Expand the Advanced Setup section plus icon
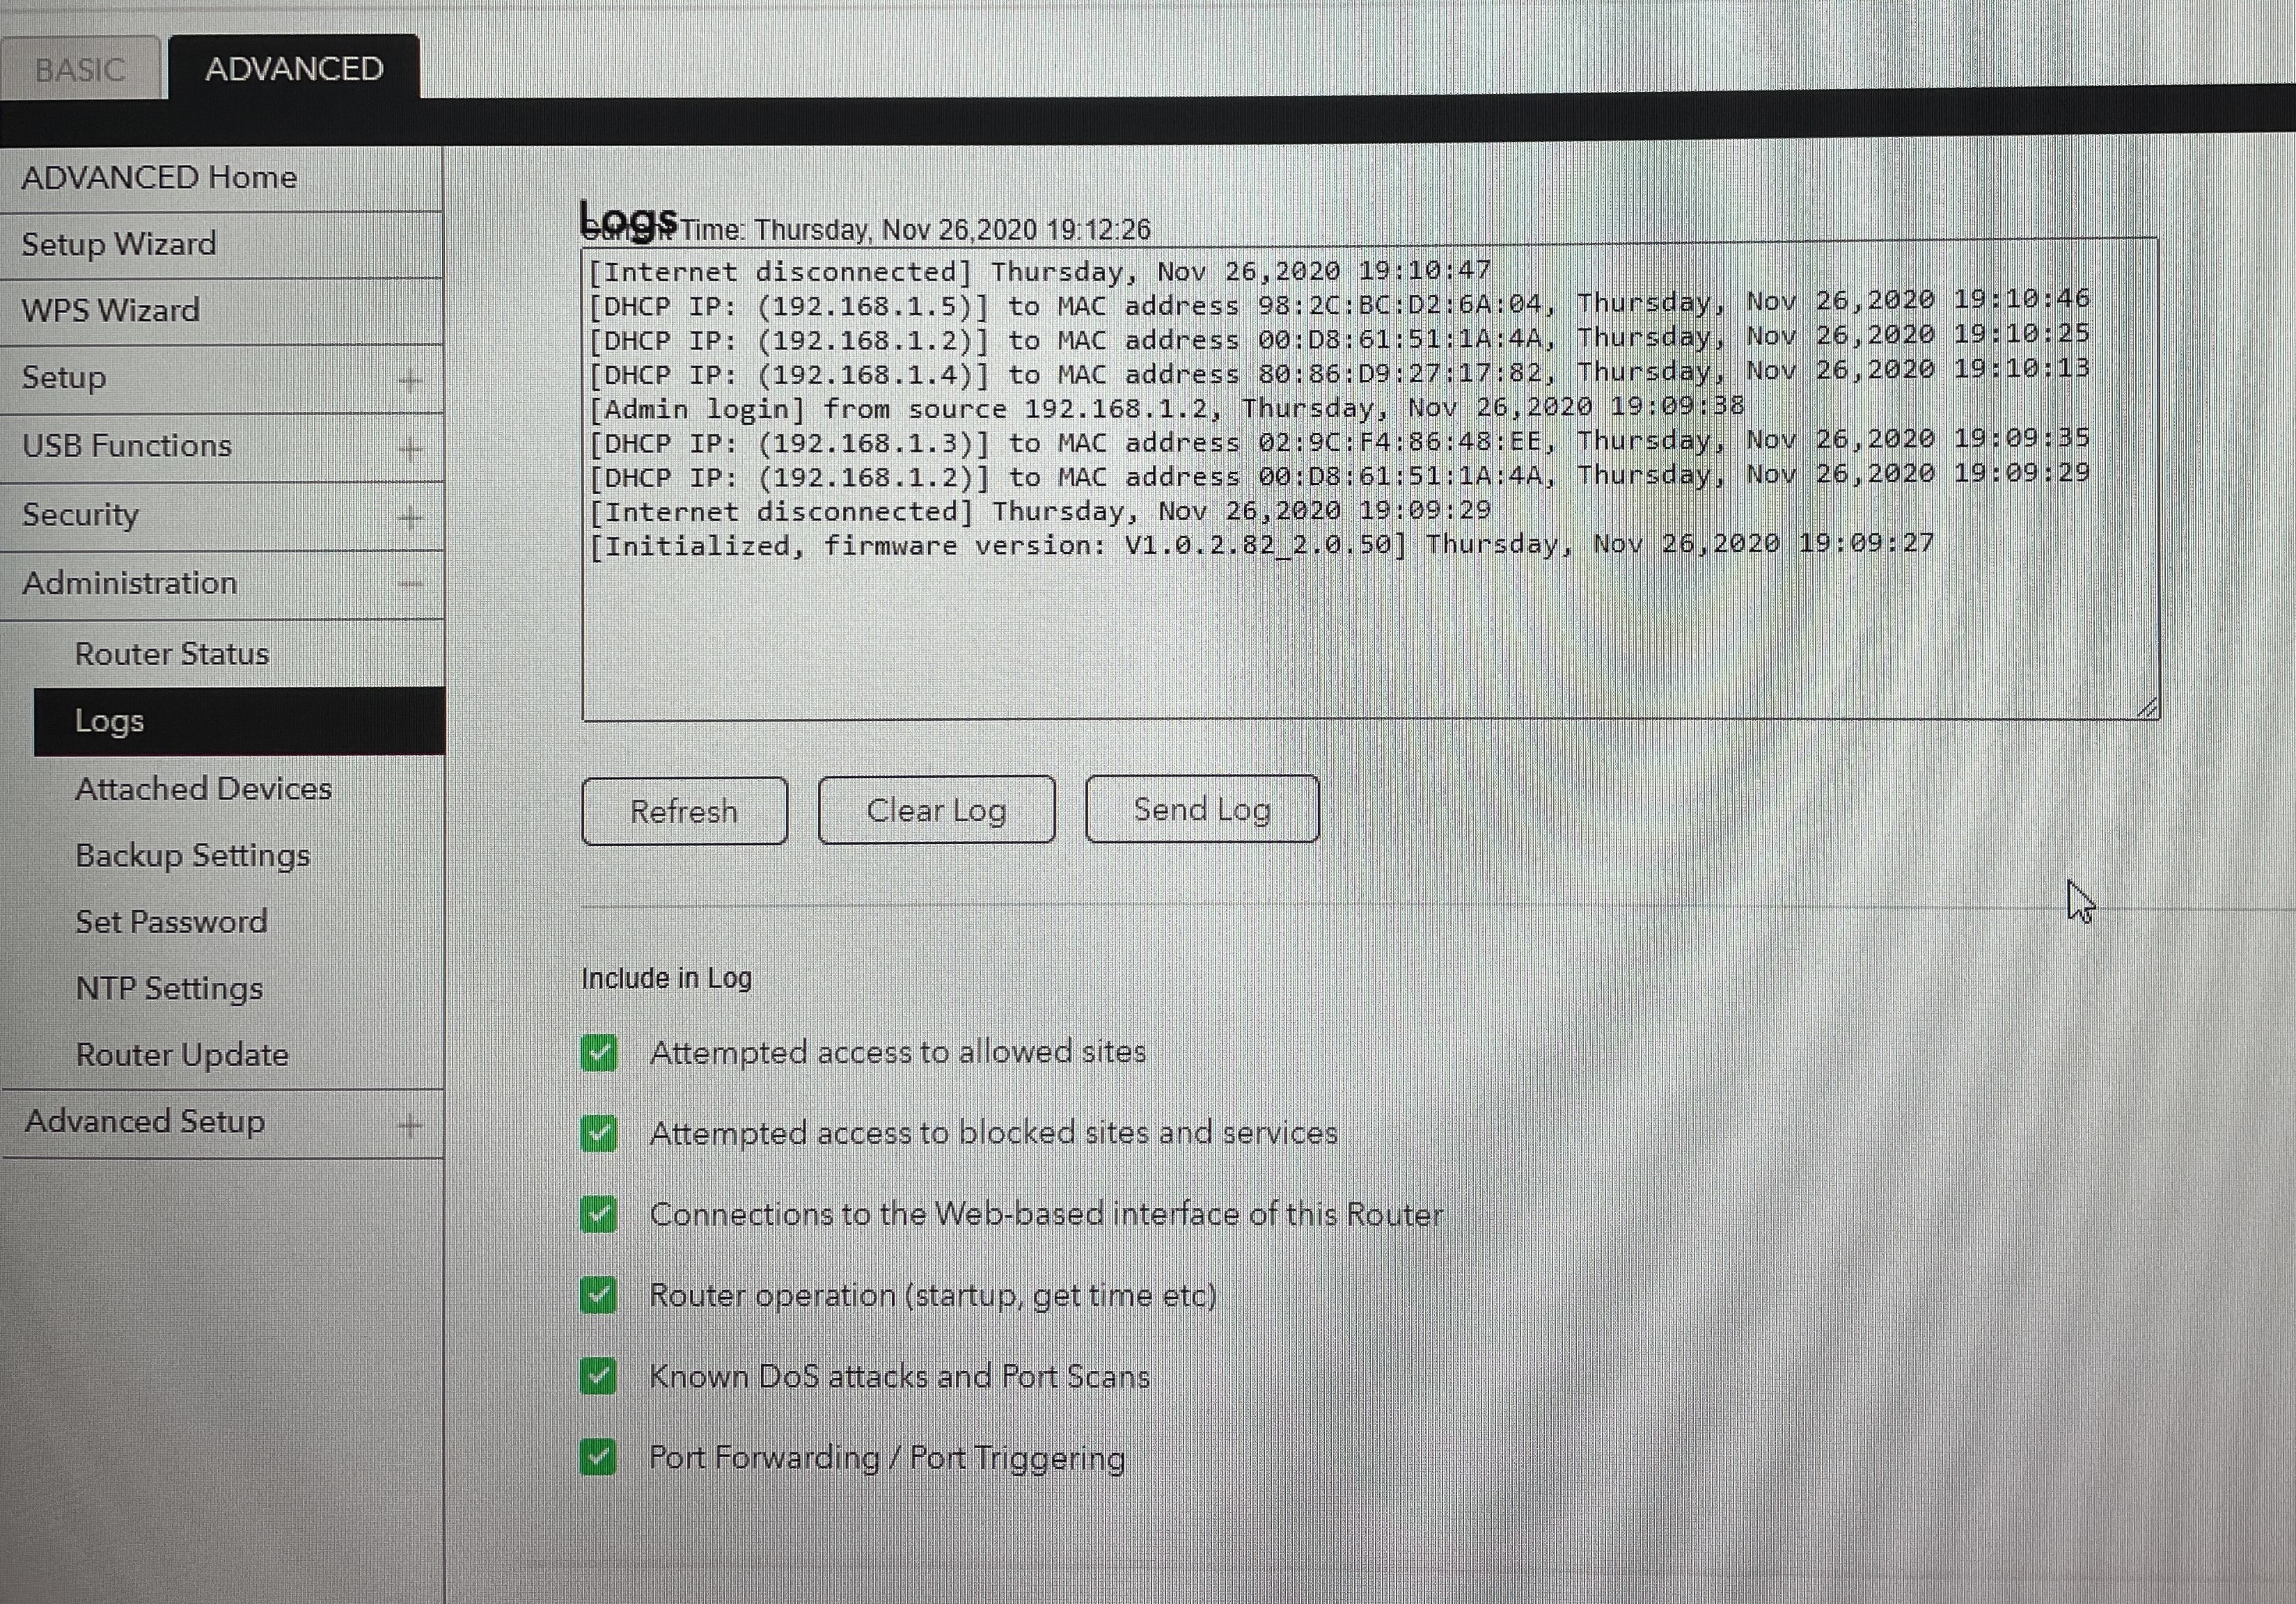This screenshot has width=2296, height=1604. point(410,1125)
